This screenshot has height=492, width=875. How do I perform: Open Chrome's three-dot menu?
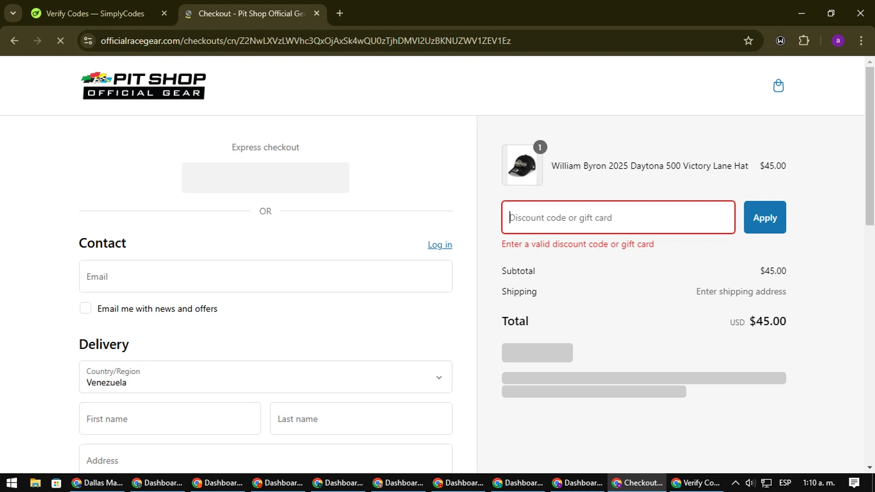(x=861, y=41)
